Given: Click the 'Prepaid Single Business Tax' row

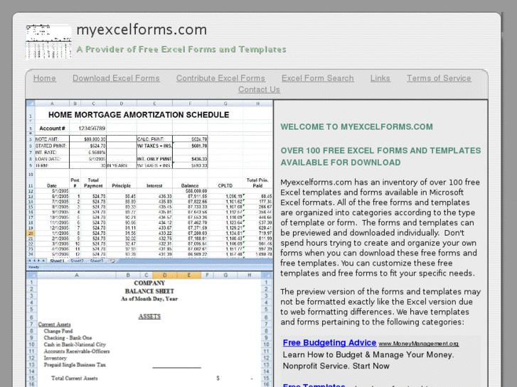Looking at the screenshot, I should pos(75,365).
